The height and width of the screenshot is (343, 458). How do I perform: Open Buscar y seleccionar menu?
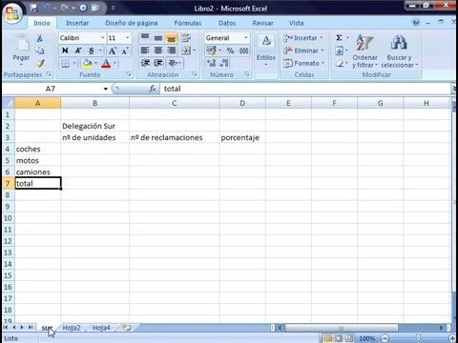400,50
